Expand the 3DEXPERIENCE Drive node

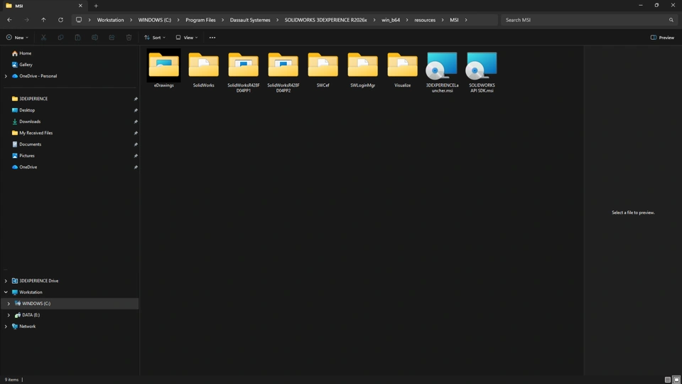coord(6,281)
